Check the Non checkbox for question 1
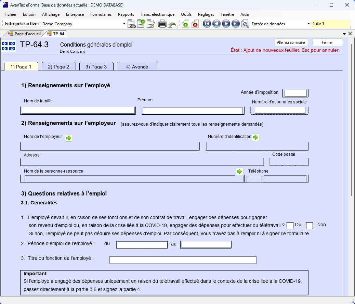This screenshot has width=355, height=304. coord(309,225)
